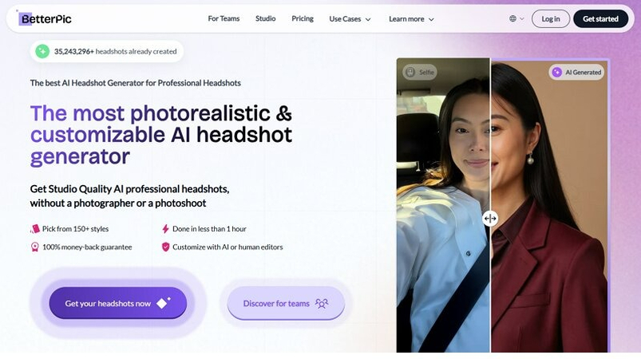Click "100% money-back guarantee" text
The height and width of the screenshot is (359, 641).
click(x=87, y=247)
